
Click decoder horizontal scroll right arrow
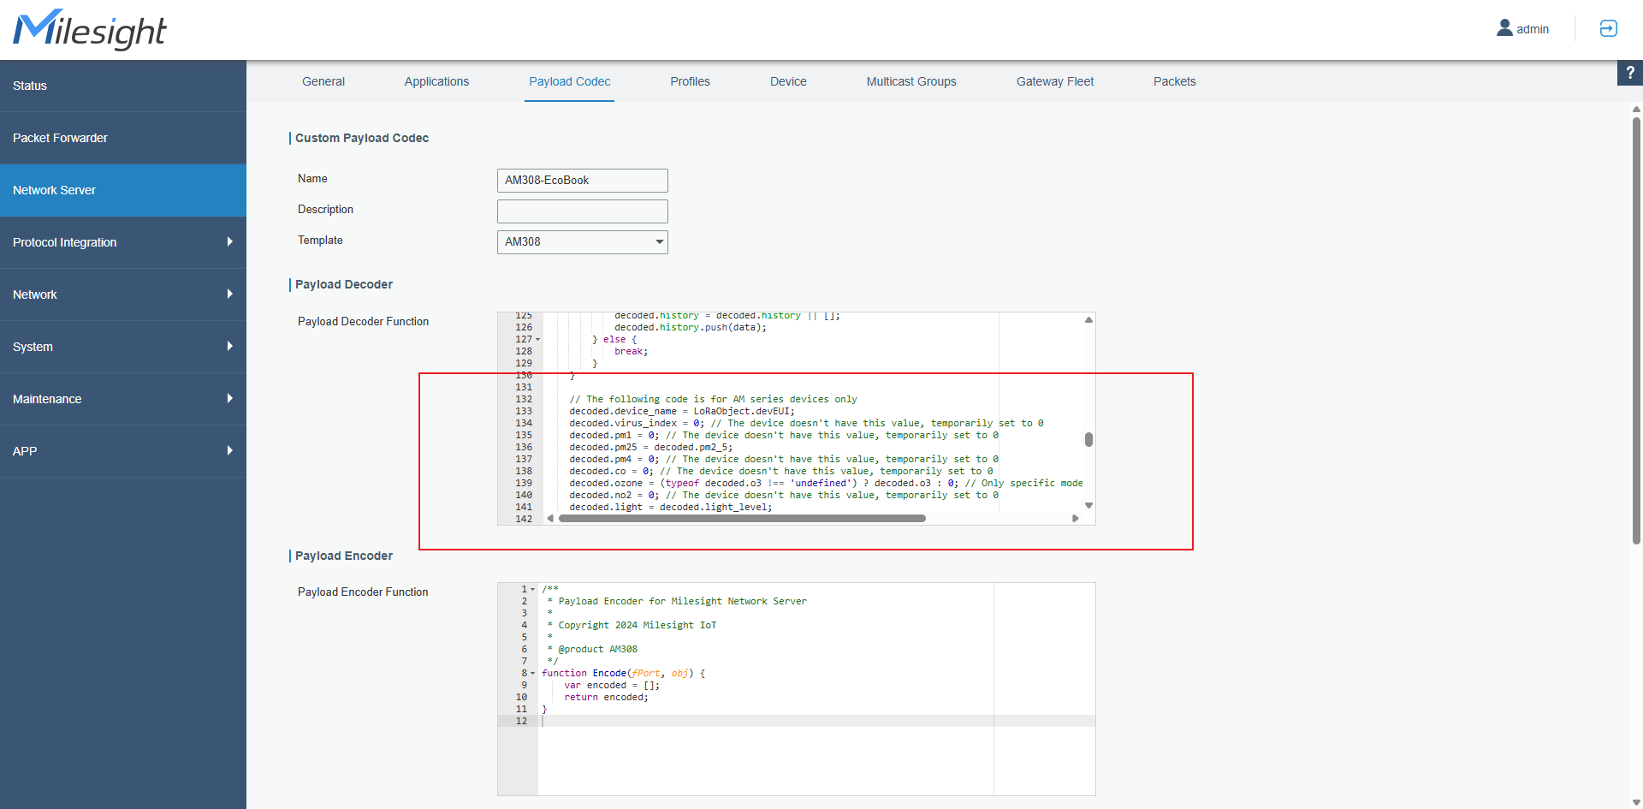tap(1076, 518)
